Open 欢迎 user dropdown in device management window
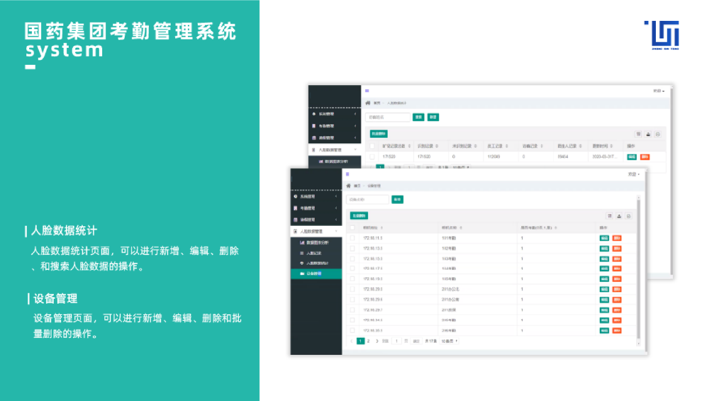702x401 pixels. pos(634,174)
